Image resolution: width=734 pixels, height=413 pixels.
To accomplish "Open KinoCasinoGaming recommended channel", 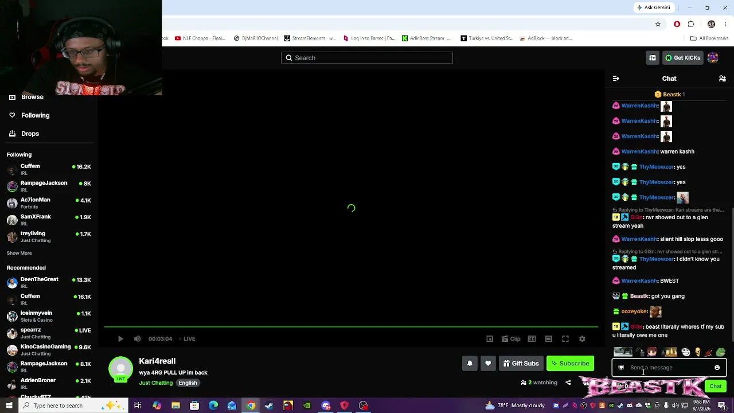I will pos(49,350).
